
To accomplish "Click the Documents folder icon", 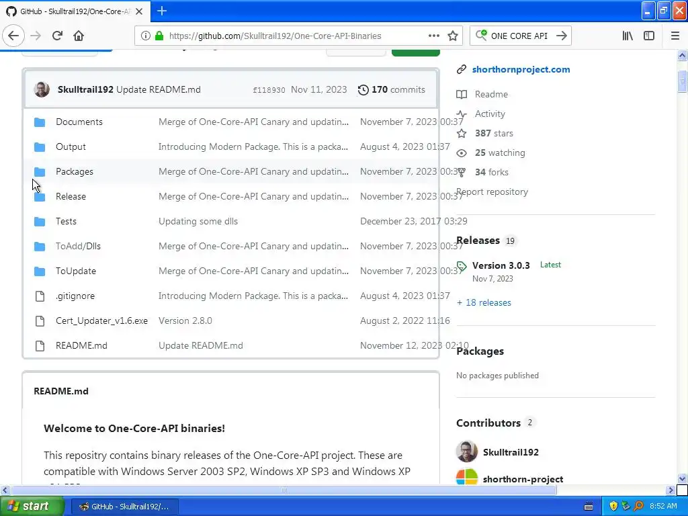I will [x=40, y=122].
